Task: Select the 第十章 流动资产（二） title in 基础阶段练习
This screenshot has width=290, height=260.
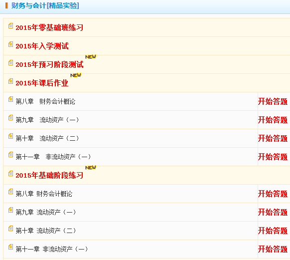Action: click(46, 231)
